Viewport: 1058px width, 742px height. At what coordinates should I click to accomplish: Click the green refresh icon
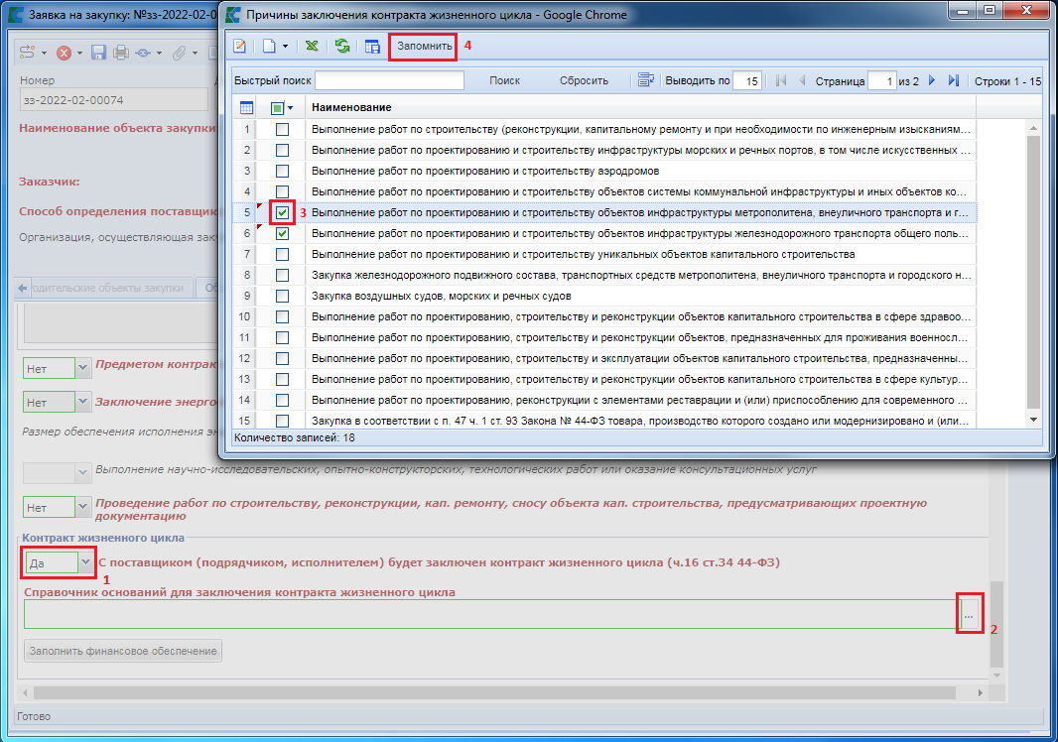click(342, 47)
